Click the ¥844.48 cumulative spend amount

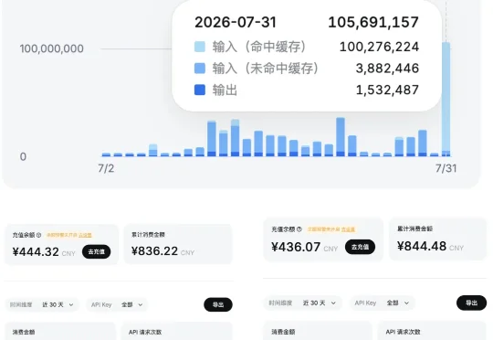(x=422, y=246)
